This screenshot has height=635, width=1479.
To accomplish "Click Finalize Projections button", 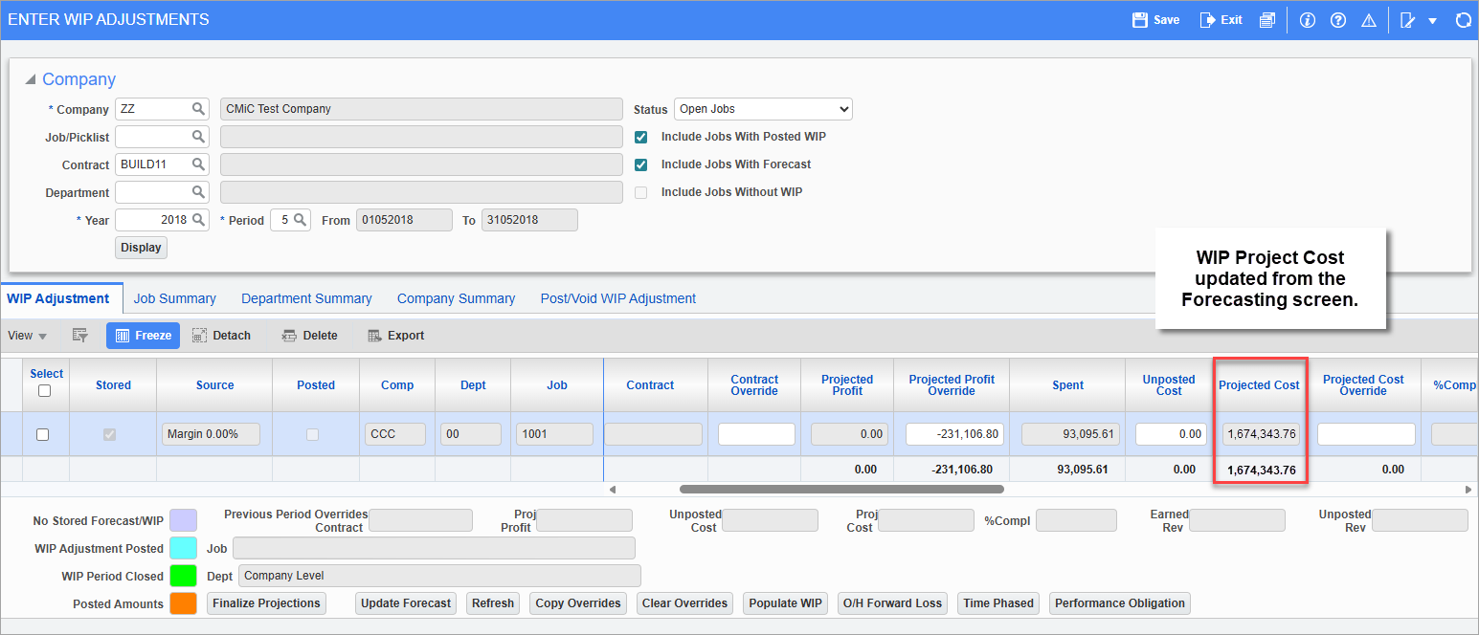I will coord(266,603).
